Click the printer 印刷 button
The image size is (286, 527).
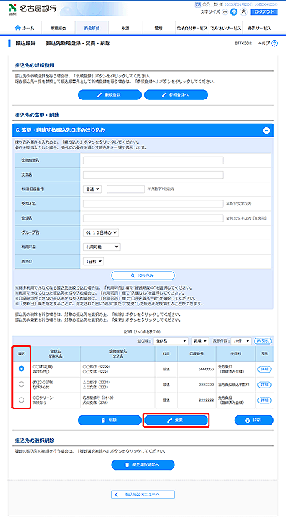click(x=254, y=420)
